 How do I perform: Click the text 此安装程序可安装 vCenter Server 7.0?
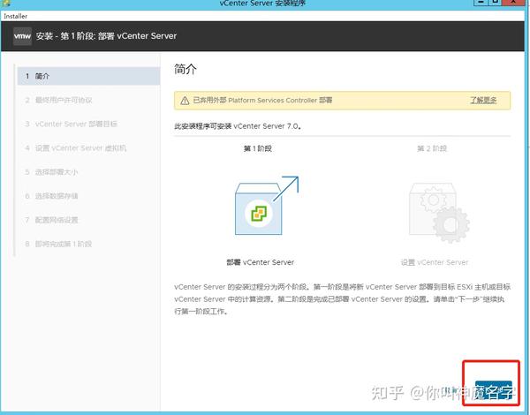[238, 126]
